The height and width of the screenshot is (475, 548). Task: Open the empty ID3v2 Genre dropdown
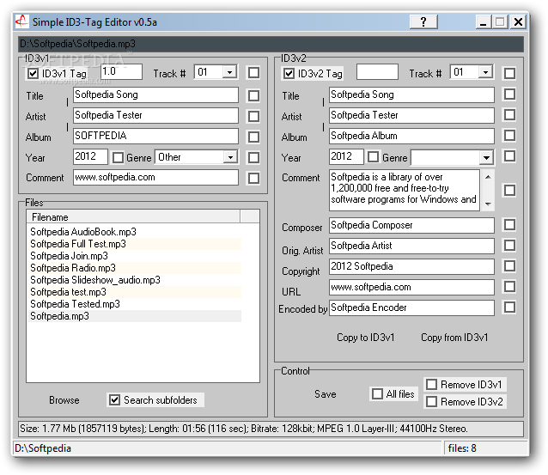[x=486, y=158]
